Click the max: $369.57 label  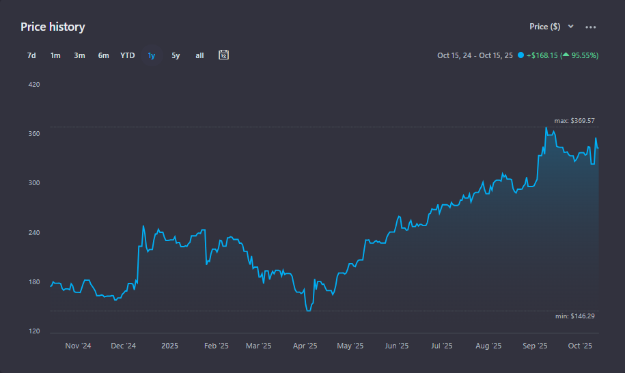pos(574,121)
